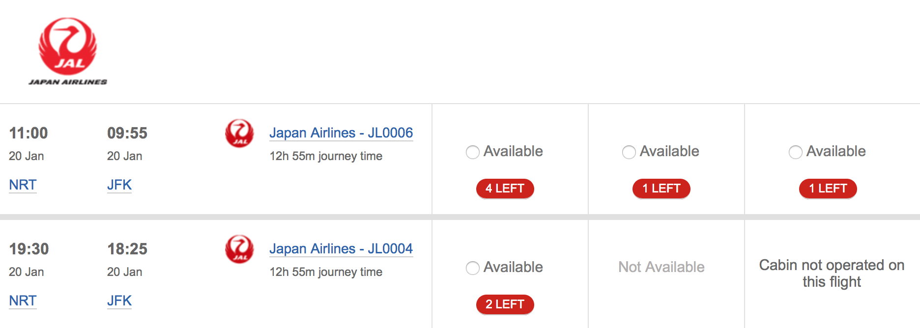Click NRT airport link for 11:00 departure
This screenshot has width=920, height=328.
point(23,185)
